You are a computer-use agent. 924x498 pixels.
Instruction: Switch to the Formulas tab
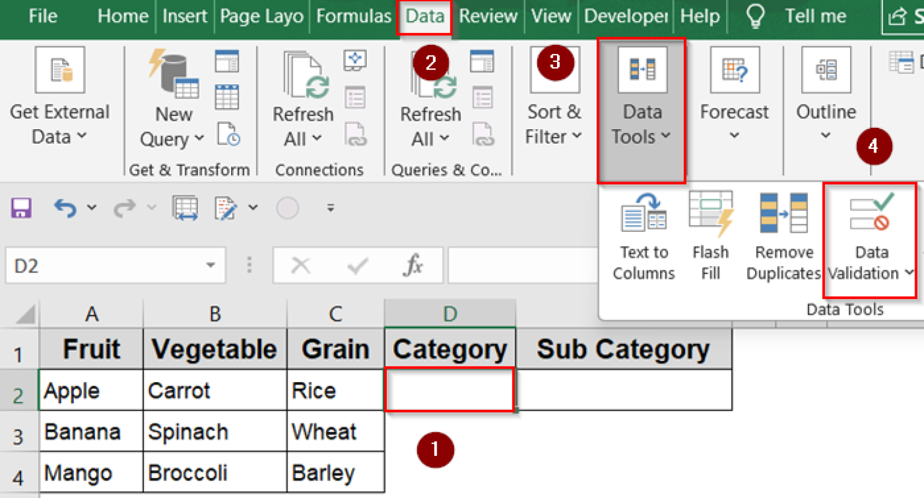click(353, 16)
